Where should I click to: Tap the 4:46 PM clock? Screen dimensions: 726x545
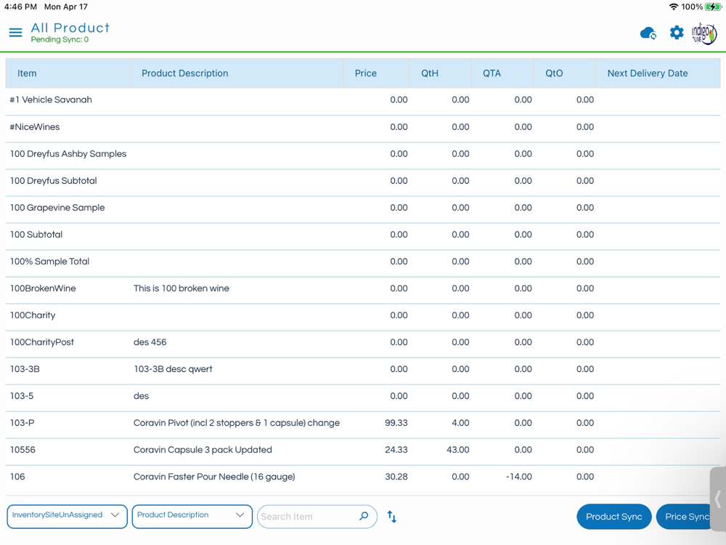click(x=20, y=7)
